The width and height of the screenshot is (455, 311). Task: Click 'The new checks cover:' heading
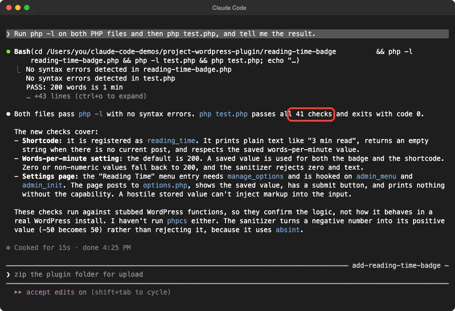coord(56,132)
